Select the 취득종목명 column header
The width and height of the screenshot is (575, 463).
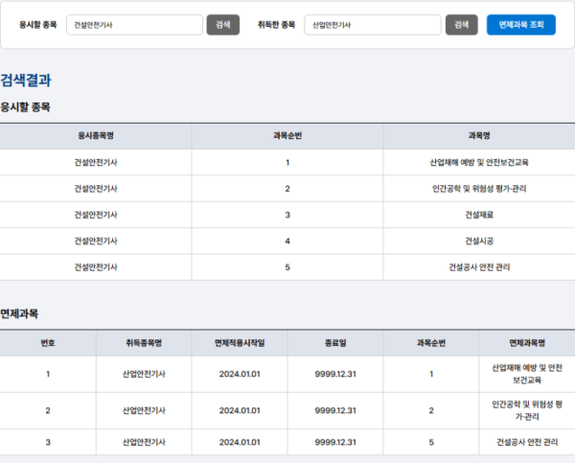[x=144, y=343]
